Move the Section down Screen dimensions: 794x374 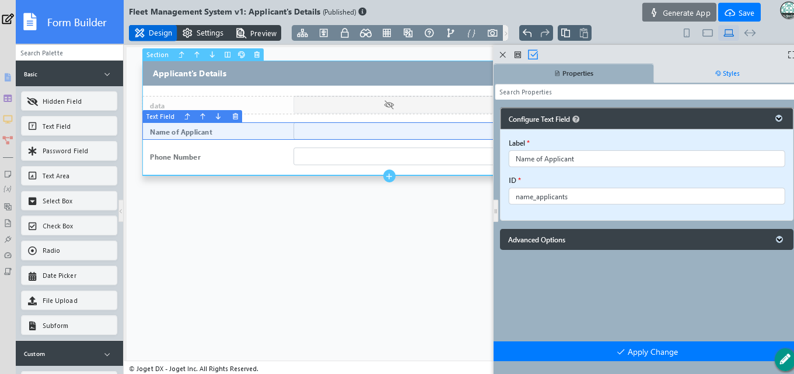coord(212,55)
